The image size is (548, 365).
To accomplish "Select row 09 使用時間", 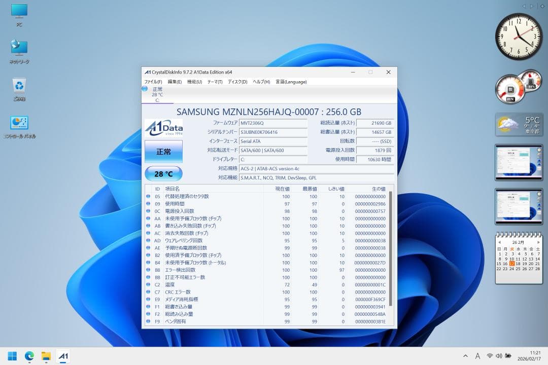I will pos(266,204).
